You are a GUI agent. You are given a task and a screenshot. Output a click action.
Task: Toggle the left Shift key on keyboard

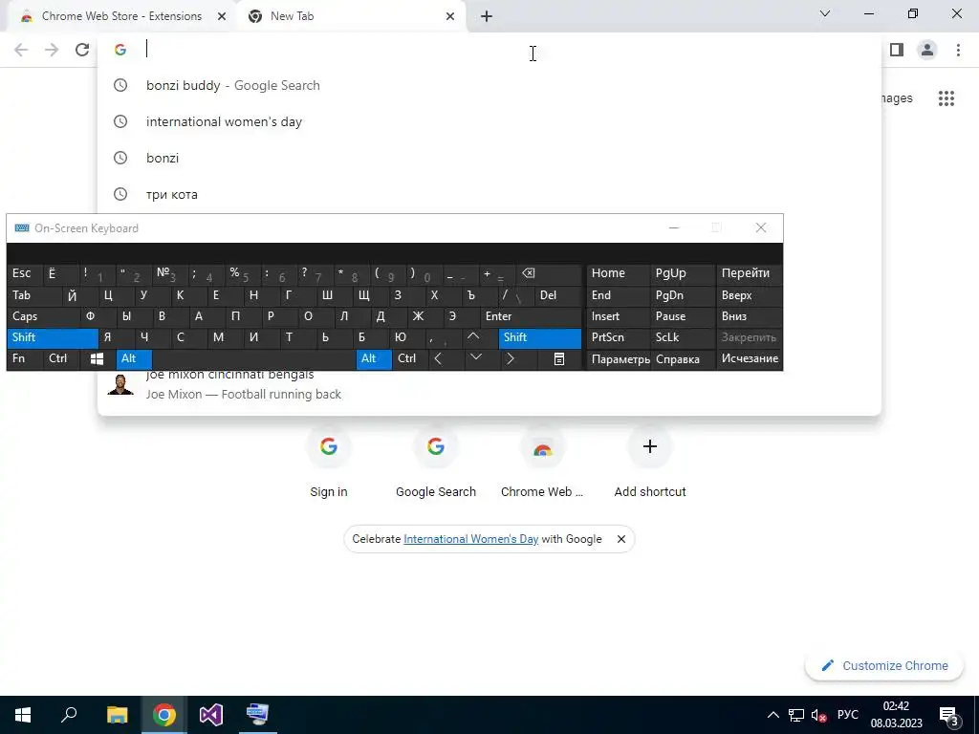coord(53,337)
